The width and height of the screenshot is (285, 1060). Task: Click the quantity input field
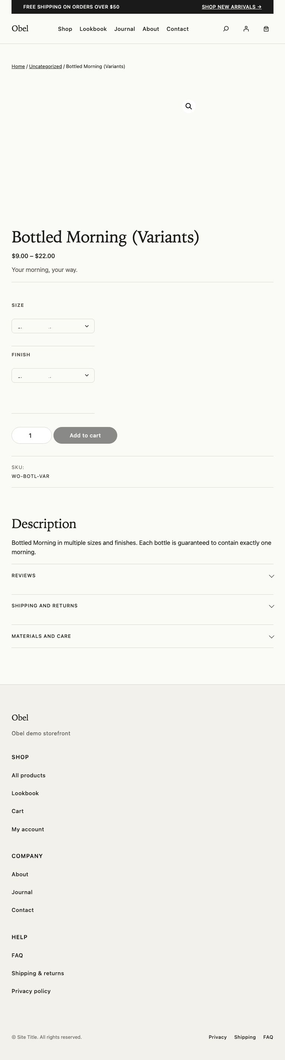coord(31,436)
